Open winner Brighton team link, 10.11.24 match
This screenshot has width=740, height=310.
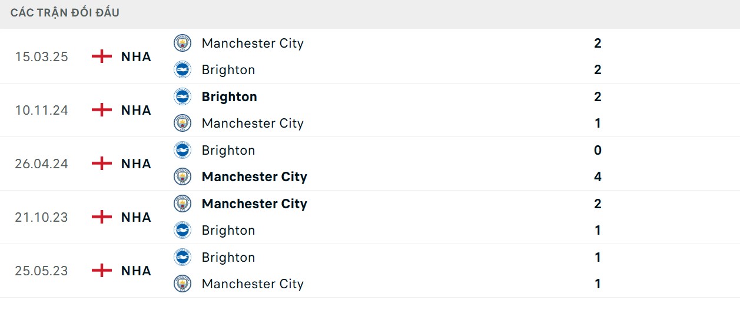[229, 96]
